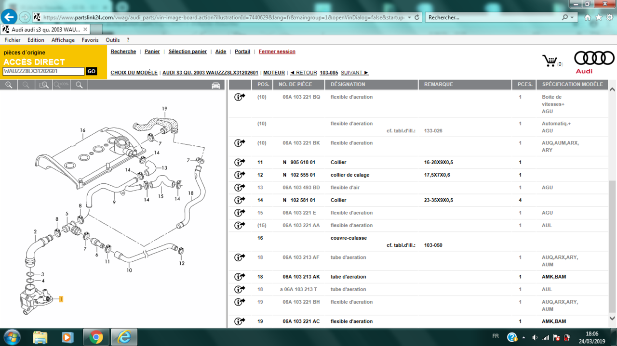The image size is (617, 346).
Task: Go to next illustration with SUIVANT
Action: (x=354, y=73)
